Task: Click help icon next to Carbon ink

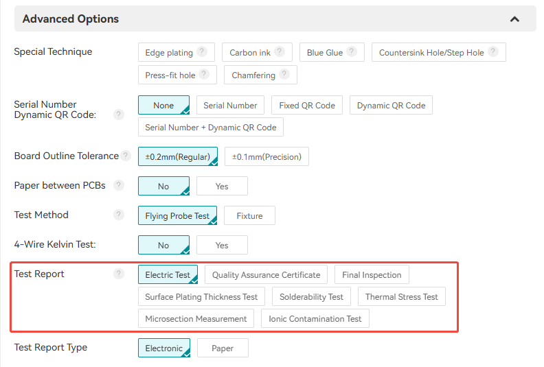Action: click(280, 52)
